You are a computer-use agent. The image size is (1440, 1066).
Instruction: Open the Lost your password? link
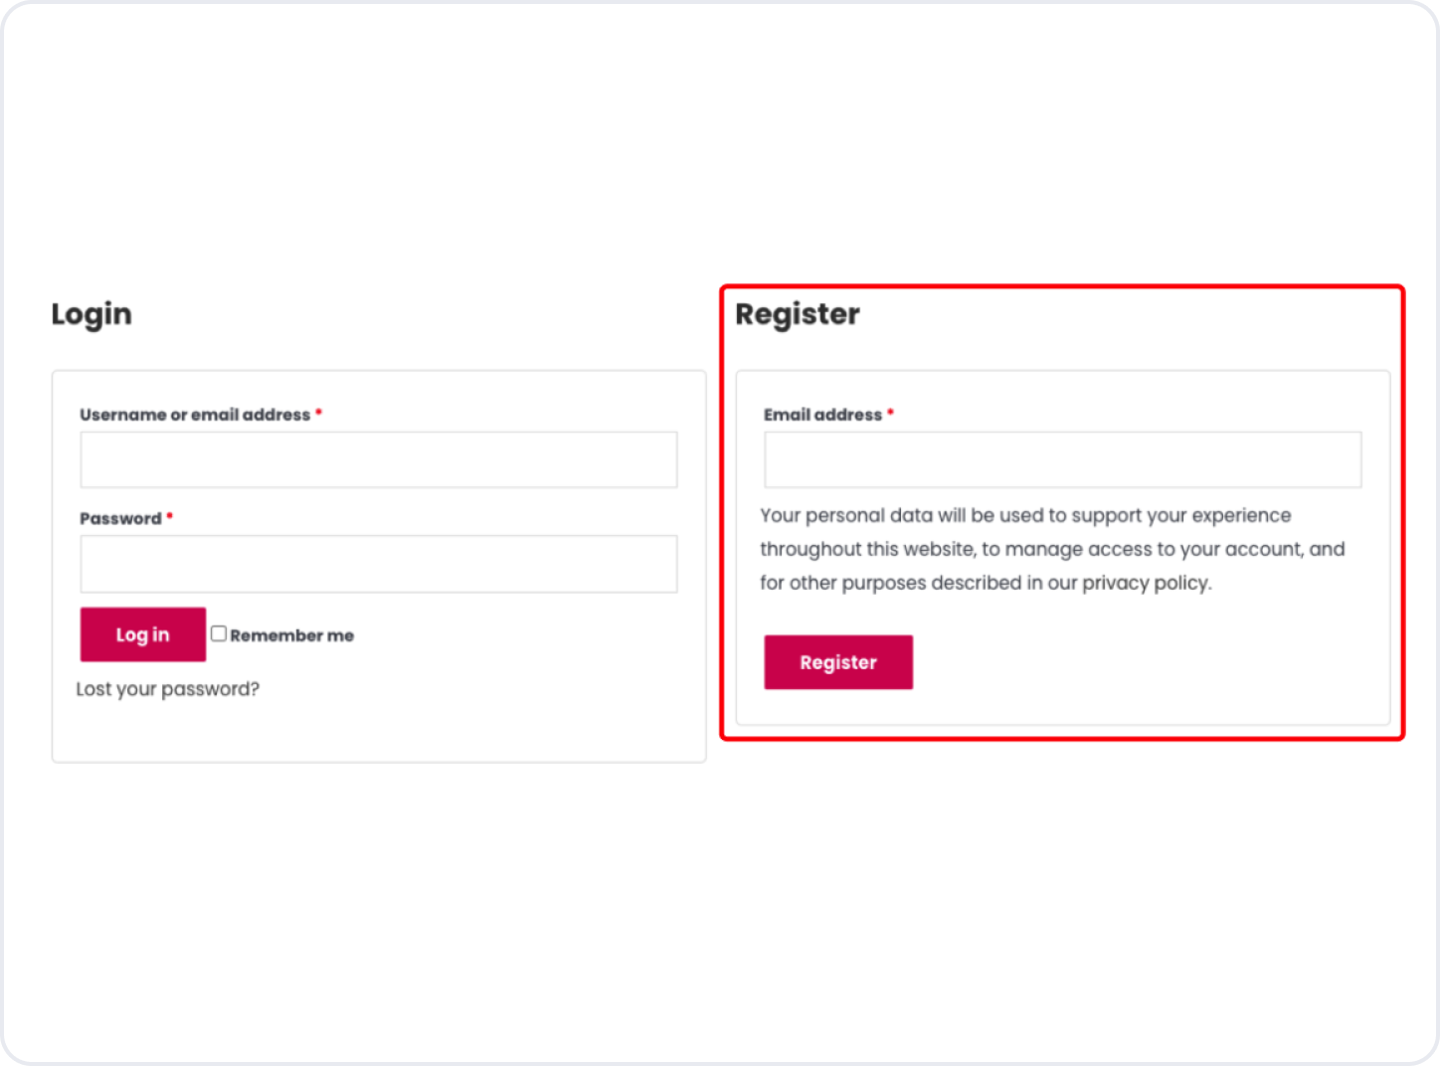click(x=167, y=689)
